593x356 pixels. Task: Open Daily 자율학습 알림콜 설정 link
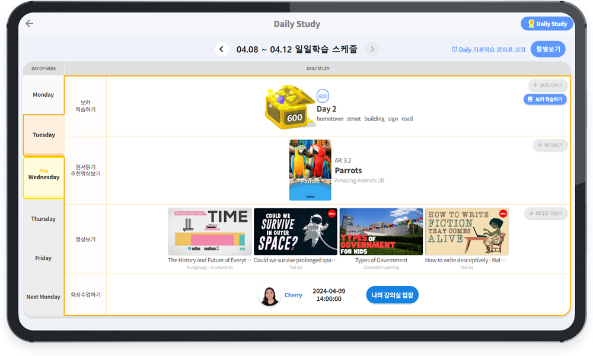(488, 50)
